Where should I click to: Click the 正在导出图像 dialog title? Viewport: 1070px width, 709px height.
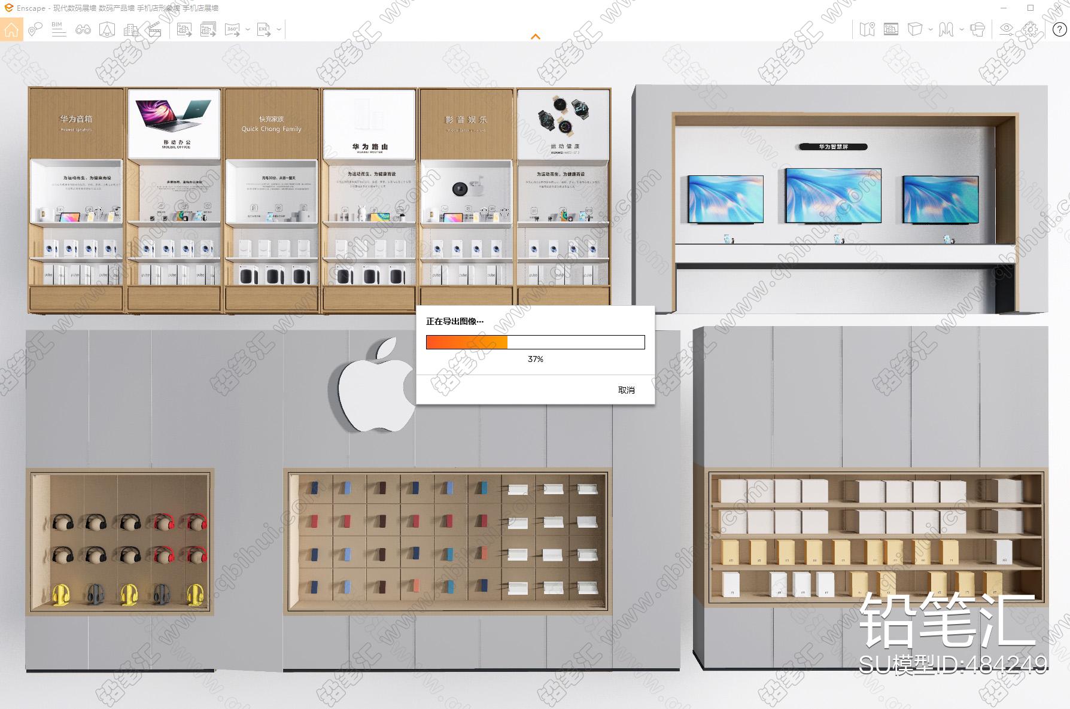point(455,321)
